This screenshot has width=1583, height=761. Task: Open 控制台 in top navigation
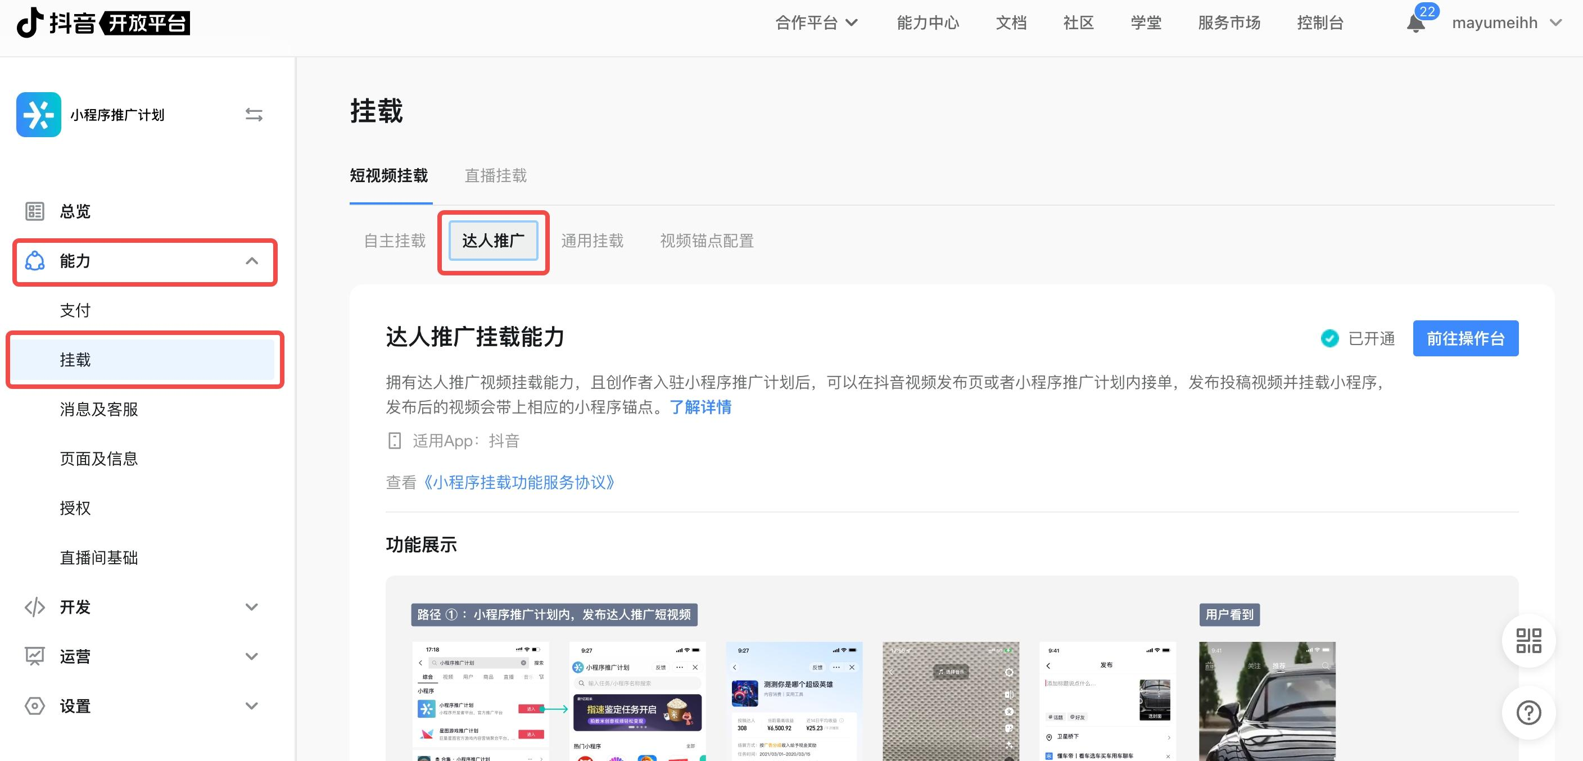click(1320, 22)
